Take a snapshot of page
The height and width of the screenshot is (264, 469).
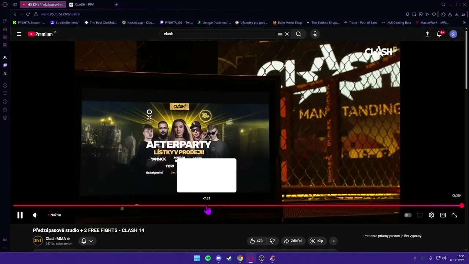tap(414, 14)
